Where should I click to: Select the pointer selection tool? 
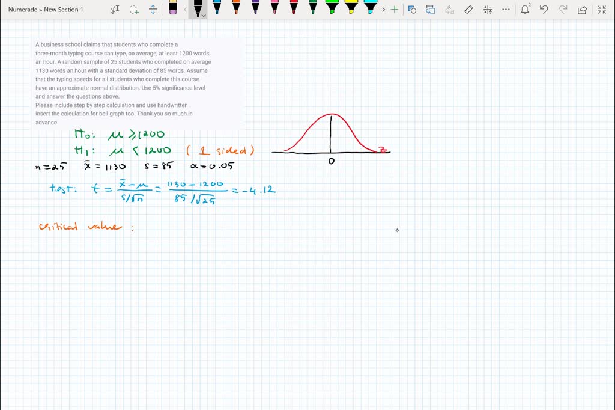point(114,10)
